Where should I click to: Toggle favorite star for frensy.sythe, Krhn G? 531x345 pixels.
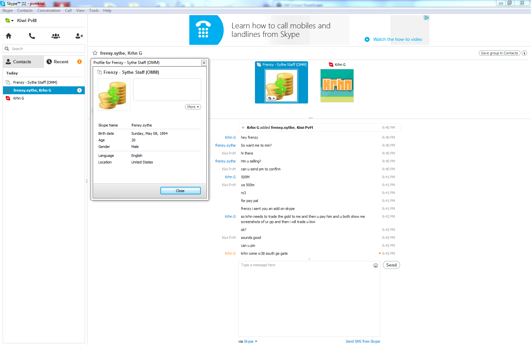95,53
